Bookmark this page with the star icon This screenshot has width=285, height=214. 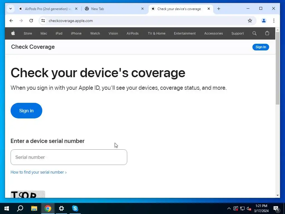tap(250, 21)
